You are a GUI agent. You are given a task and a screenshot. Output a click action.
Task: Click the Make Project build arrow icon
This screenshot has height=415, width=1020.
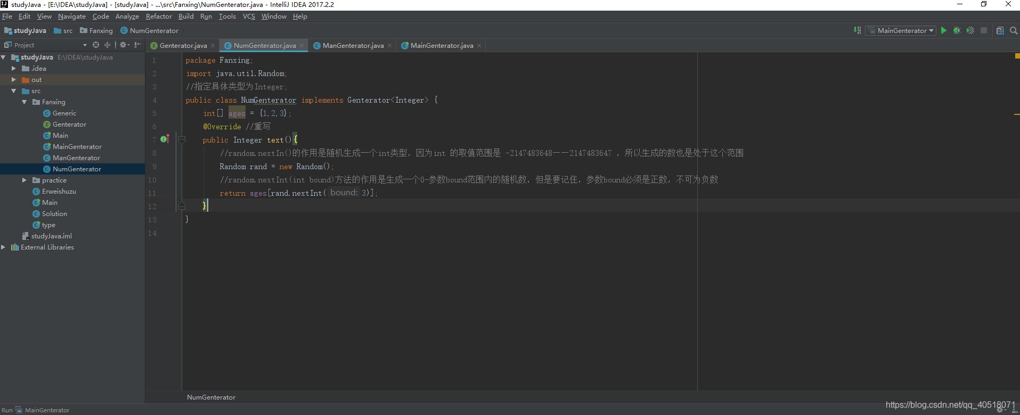tap(857, 30)
